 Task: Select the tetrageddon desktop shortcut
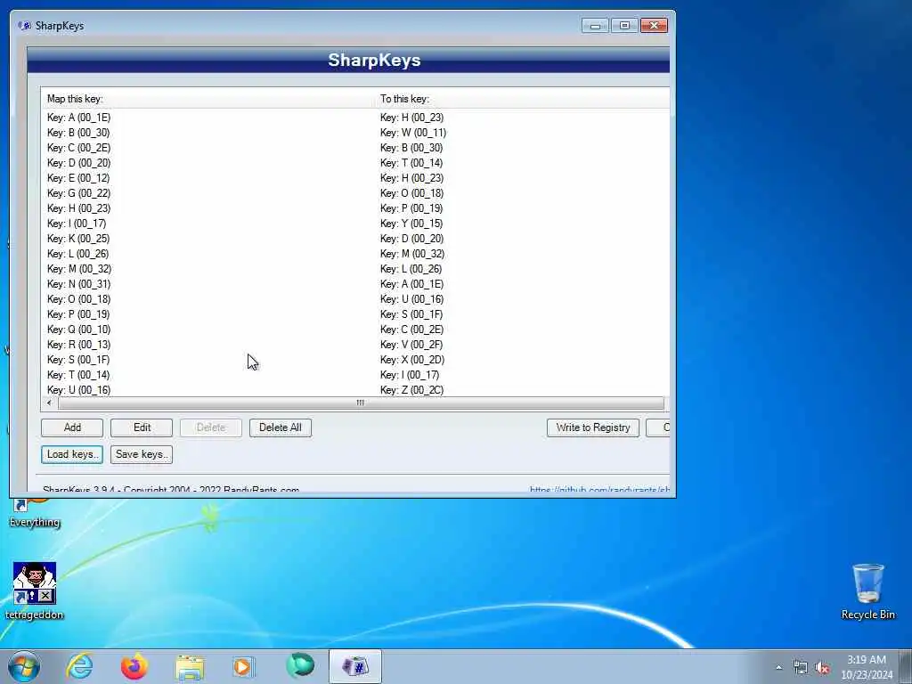pyautogui.click(x=35, y=590)
